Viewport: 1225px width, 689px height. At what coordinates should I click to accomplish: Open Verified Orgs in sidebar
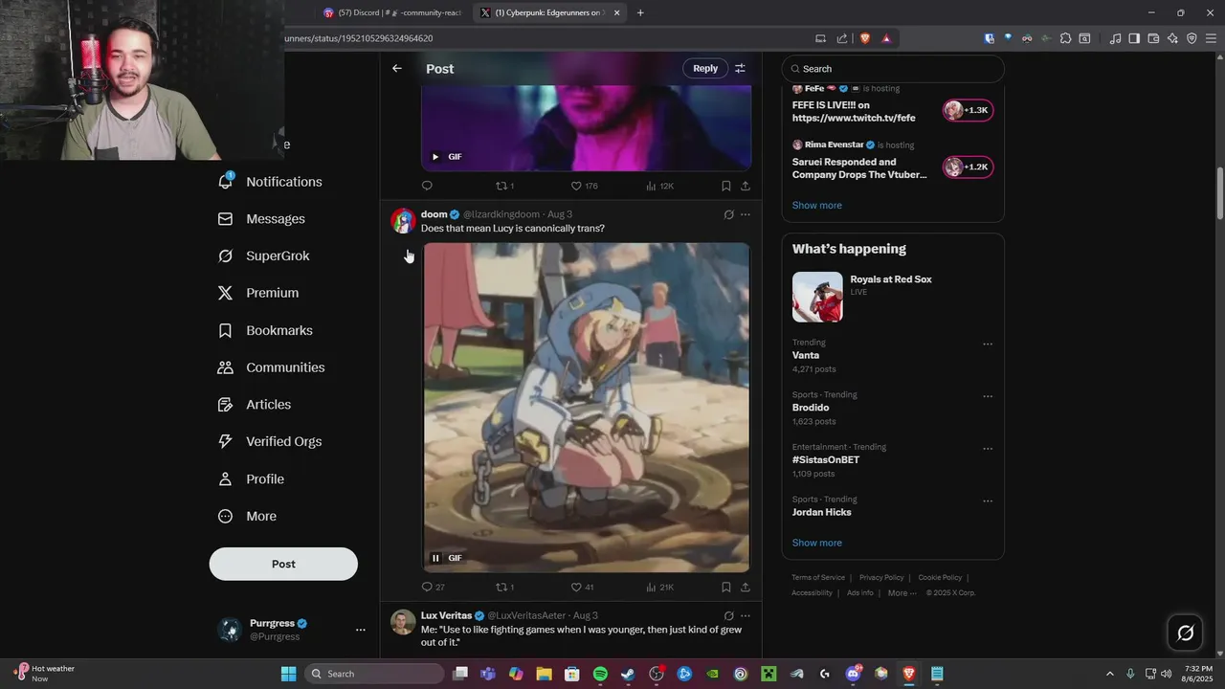(x=270, y=441)
